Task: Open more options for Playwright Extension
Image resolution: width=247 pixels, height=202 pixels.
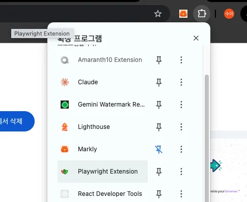Action: click(181, 172)
